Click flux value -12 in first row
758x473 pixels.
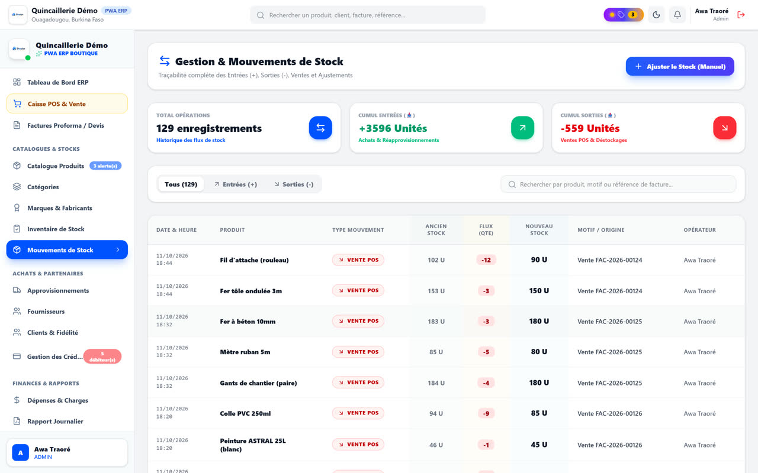pyautogui.click(x=486, y=260)
